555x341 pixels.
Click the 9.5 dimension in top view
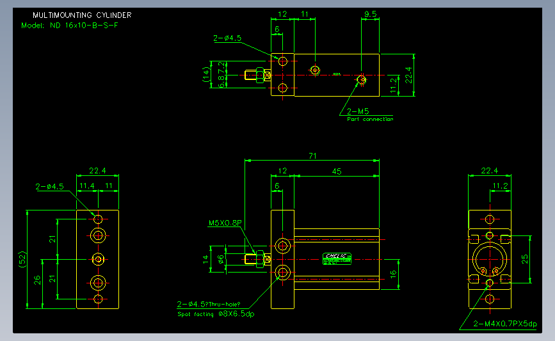pos(370,14)
